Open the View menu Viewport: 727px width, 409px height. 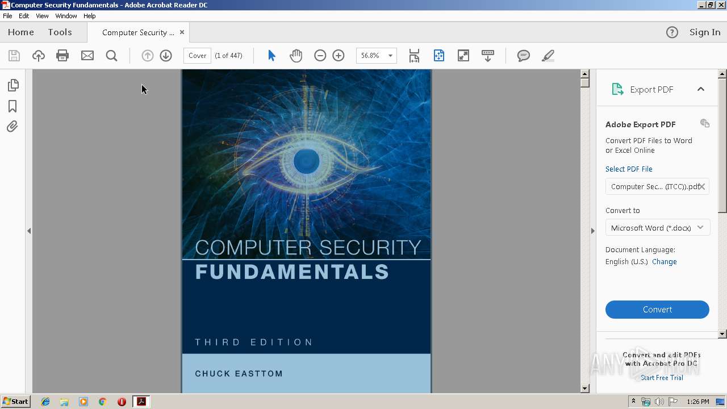42,16
